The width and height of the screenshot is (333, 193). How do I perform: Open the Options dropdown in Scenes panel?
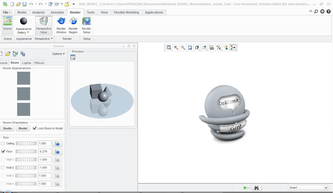(58, 54)
